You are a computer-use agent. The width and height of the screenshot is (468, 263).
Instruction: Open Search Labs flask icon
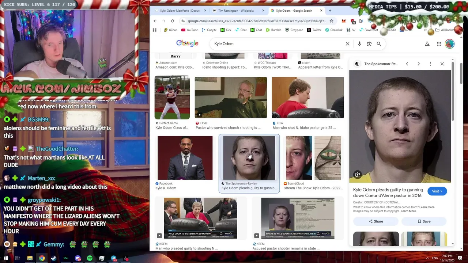(x=427, y=44)
